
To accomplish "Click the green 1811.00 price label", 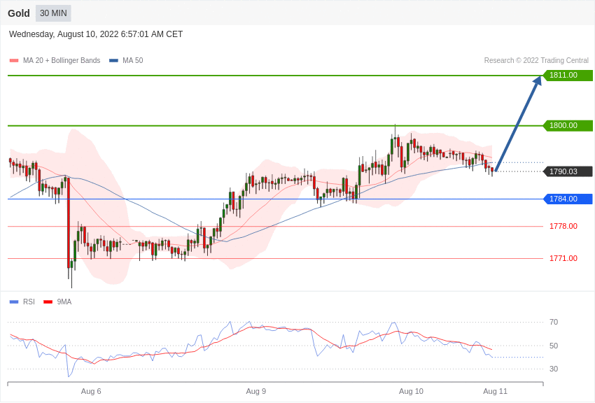I will coord(568,75).
